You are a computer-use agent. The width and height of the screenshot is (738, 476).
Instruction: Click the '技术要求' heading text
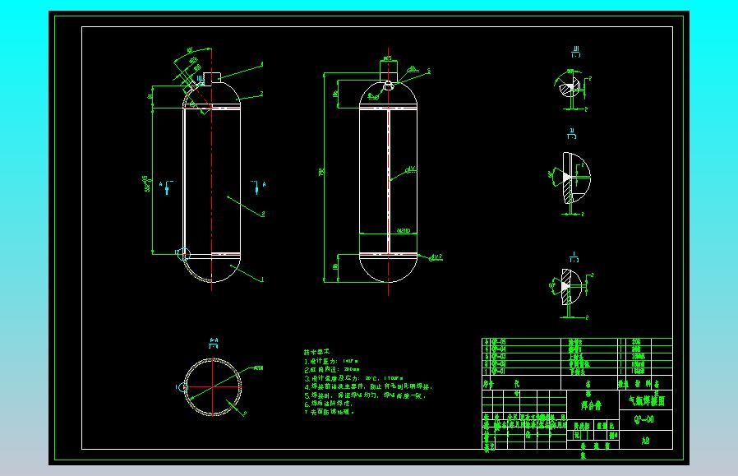316,352
